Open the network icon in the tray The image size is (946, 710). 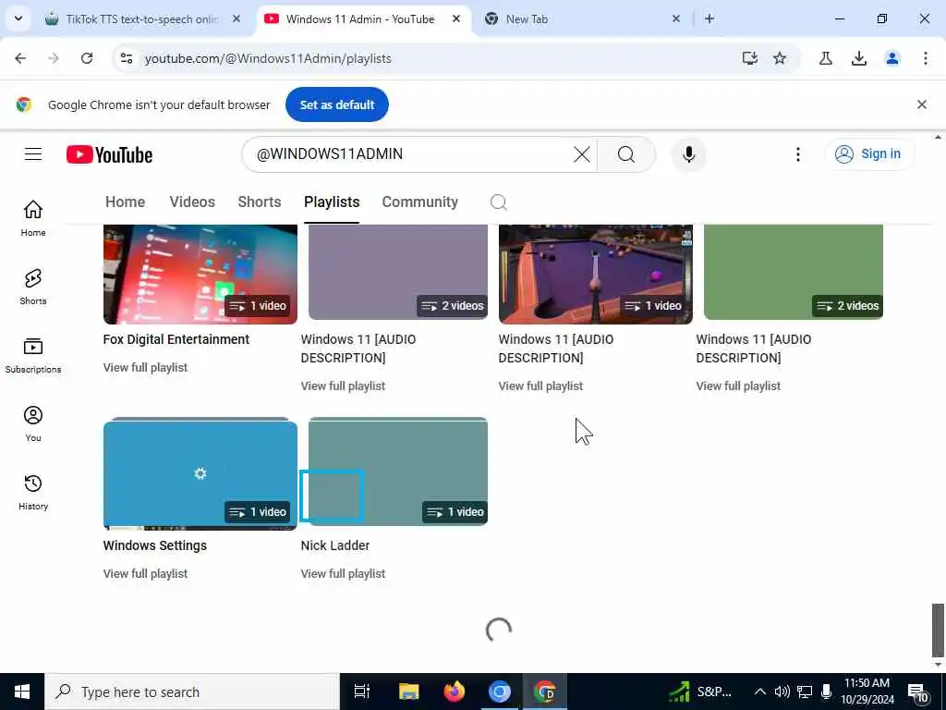[x=805, y=692]
